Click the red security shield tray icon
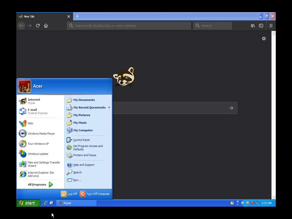 [x=252, y=203]
